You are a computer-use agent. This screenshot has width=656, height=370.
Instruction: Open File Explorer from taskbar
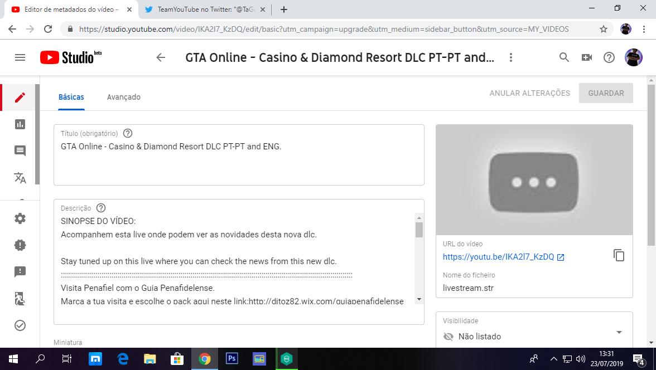coord(149,359)
